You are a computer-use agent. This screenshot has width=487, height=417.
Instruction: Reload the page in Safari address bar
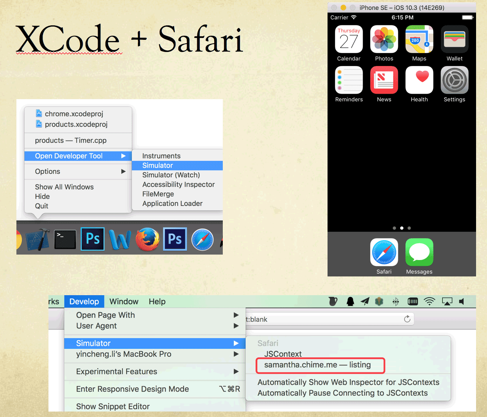(x=407, y=319)
